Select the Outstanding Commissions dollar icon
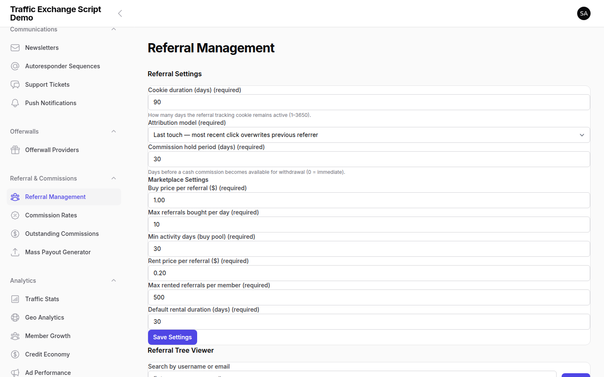Screen dimensions: 604x377 [x=15, y=233]
